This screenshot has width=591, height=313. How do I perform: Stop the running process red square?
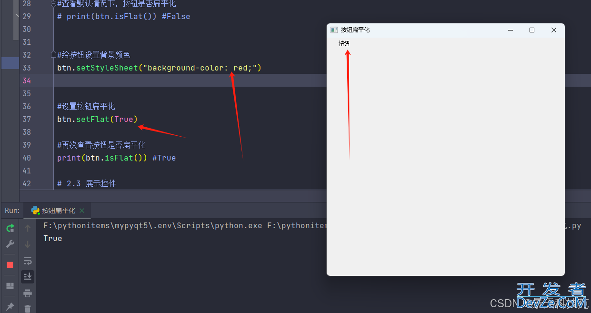[x=10, y=264]
